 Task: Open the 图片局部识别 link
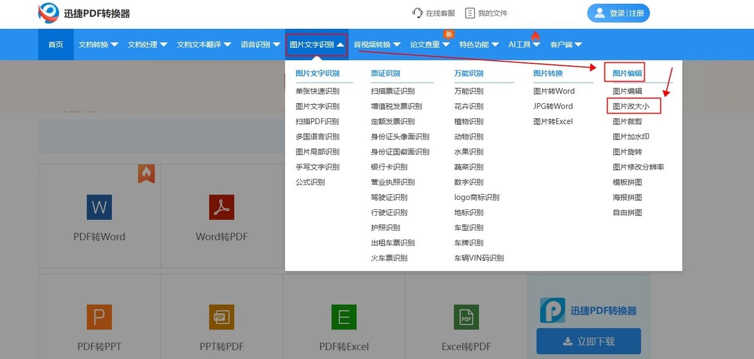(317, 152)
